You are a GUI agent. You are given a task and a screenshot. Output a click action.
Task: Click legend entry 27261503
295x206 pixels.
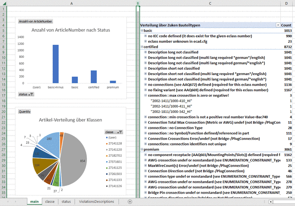(x=114, y=174)
